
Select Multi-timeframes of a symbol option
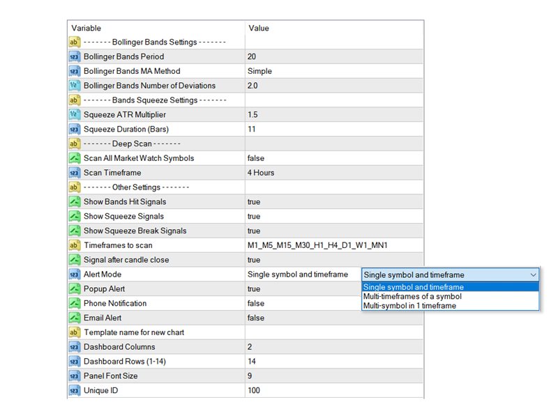pos(412,296)
